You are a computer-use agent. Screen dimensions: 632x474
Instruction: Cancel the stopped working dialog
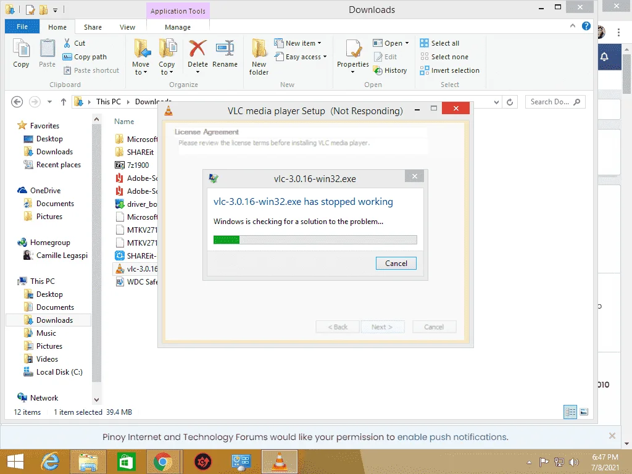point(396,263)
